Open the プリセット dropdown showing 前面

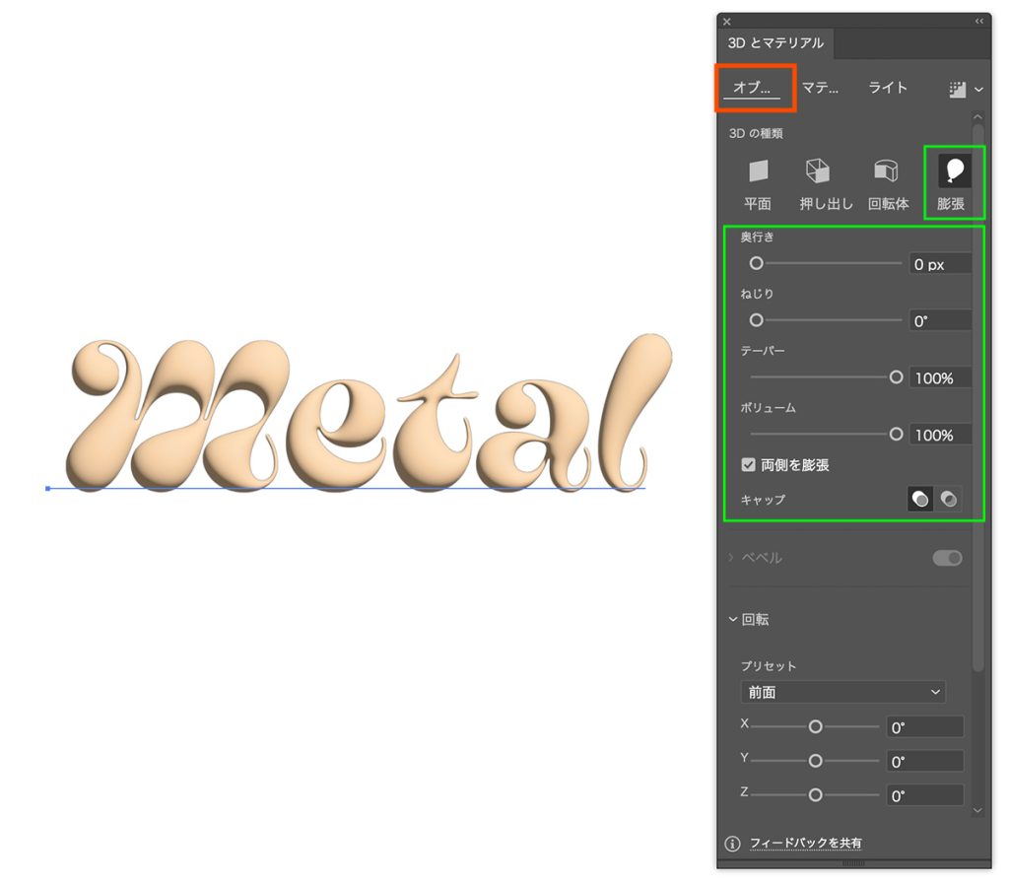[842, 692]
